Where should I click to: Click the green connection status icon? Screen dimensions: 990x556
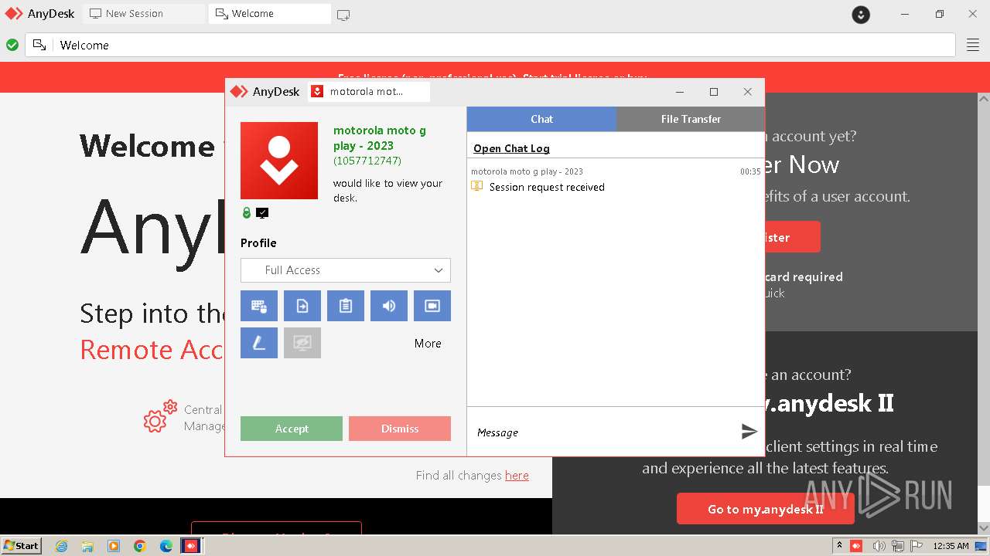[x=12, y=45]
